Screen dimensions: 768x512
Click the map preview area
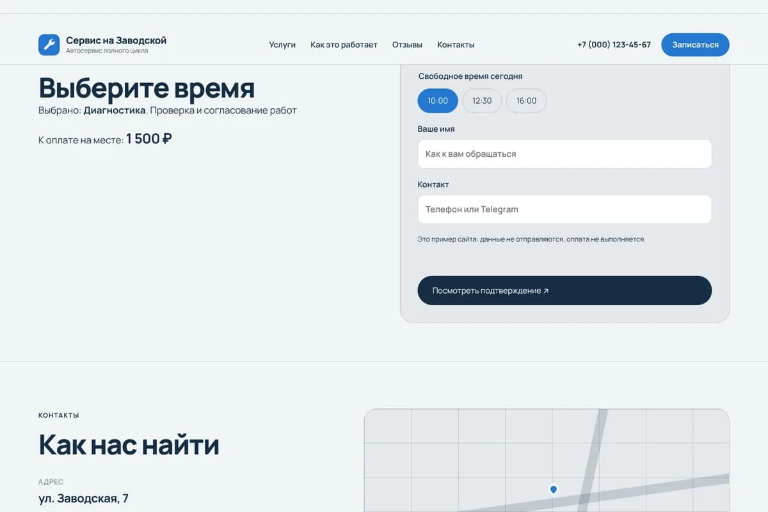(547, 461)
